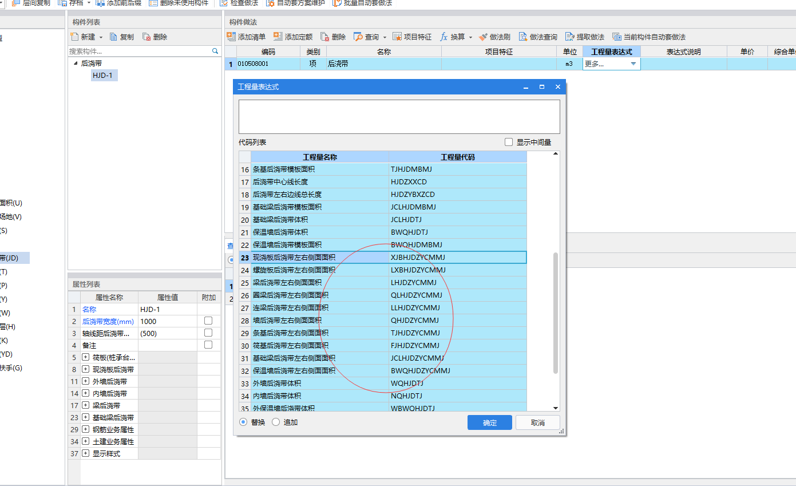The width and height of the screenshot is (796, 486).
Task: Click into the 搜索构件 search field
Action: point(140,51)
